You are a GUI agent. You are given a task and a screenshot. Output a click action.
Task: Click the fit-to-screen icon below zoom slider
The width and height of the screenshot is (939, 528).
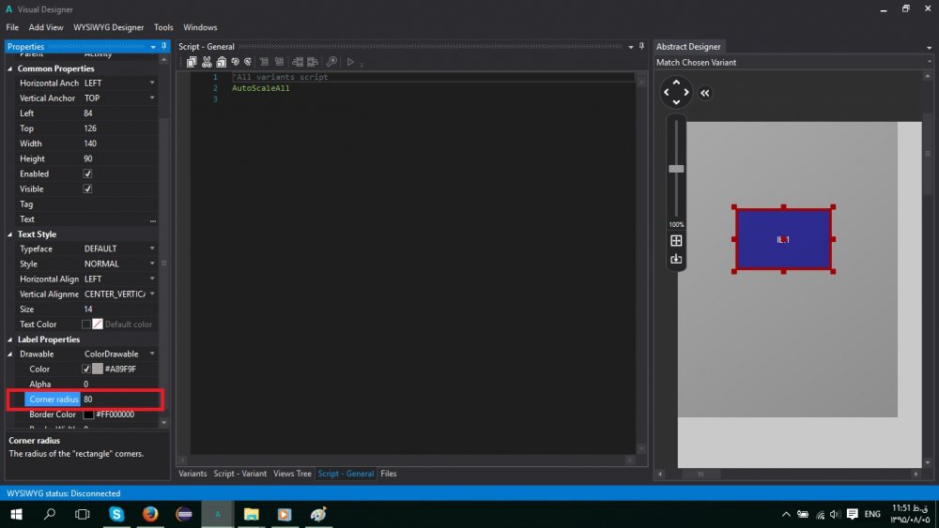pyautogui.click(x=676, y=241)
